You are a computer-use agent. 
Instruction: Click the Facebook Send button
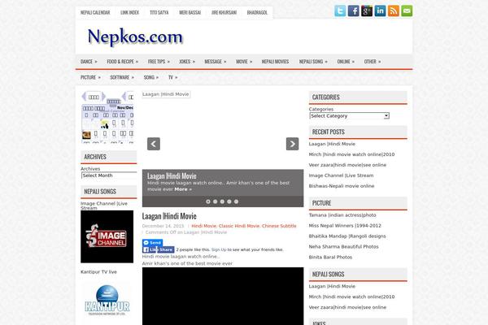[152, 243]
